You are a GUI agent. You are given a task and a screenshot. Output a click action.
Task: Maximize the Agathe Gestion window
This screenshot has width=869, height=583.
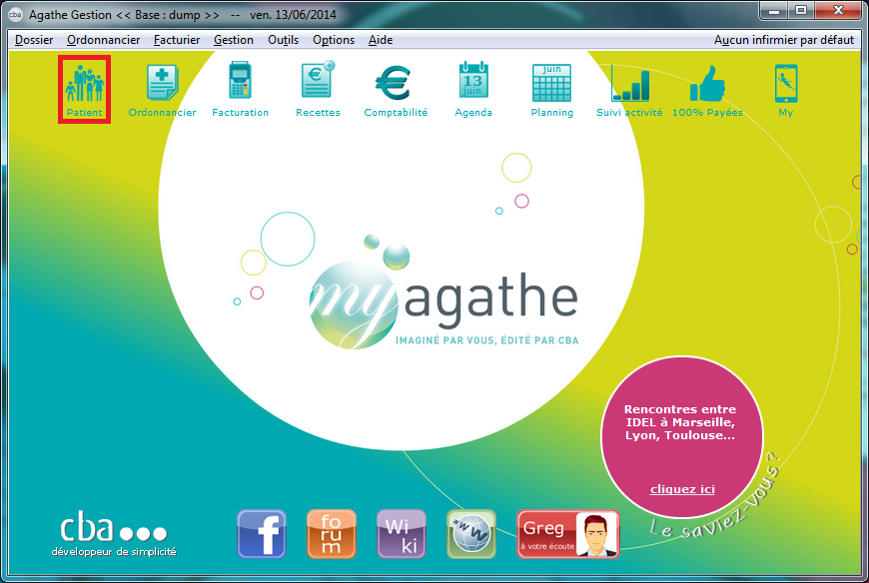pyautogui.click(x=800, y=10)
